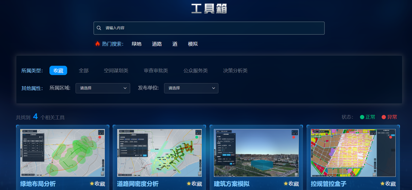This screenshot has width=412, height=190.
Task: Unstar 道路网密度分析 favorite star icon
Action: tap(188, 183)
